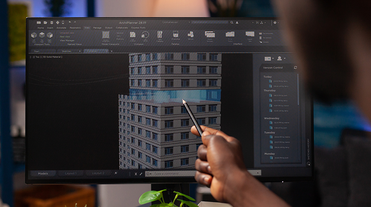Switch to Layout 1 tab
Screen dimensions: 371x207
[71, 173]
